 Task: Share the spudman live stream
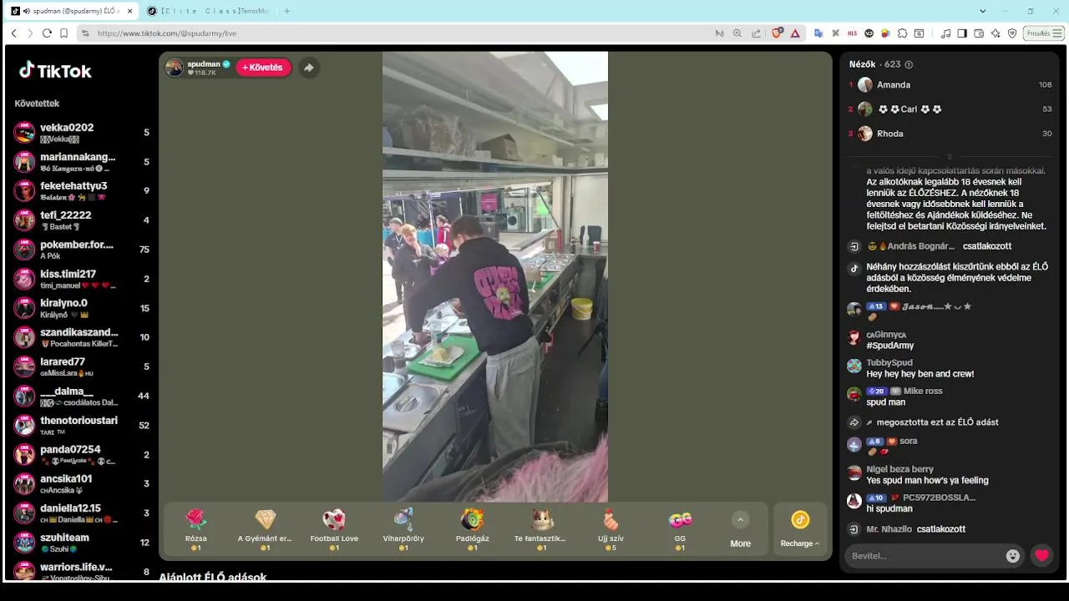308,68
